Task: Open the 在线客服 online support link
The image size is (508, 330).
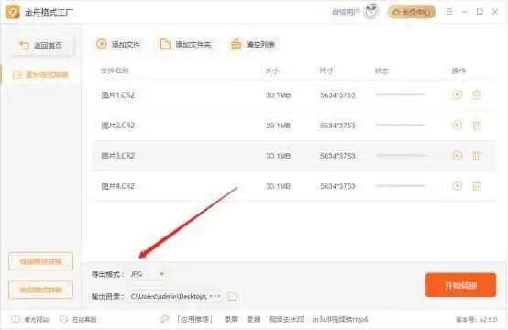Action: click(x=79, y=320)
